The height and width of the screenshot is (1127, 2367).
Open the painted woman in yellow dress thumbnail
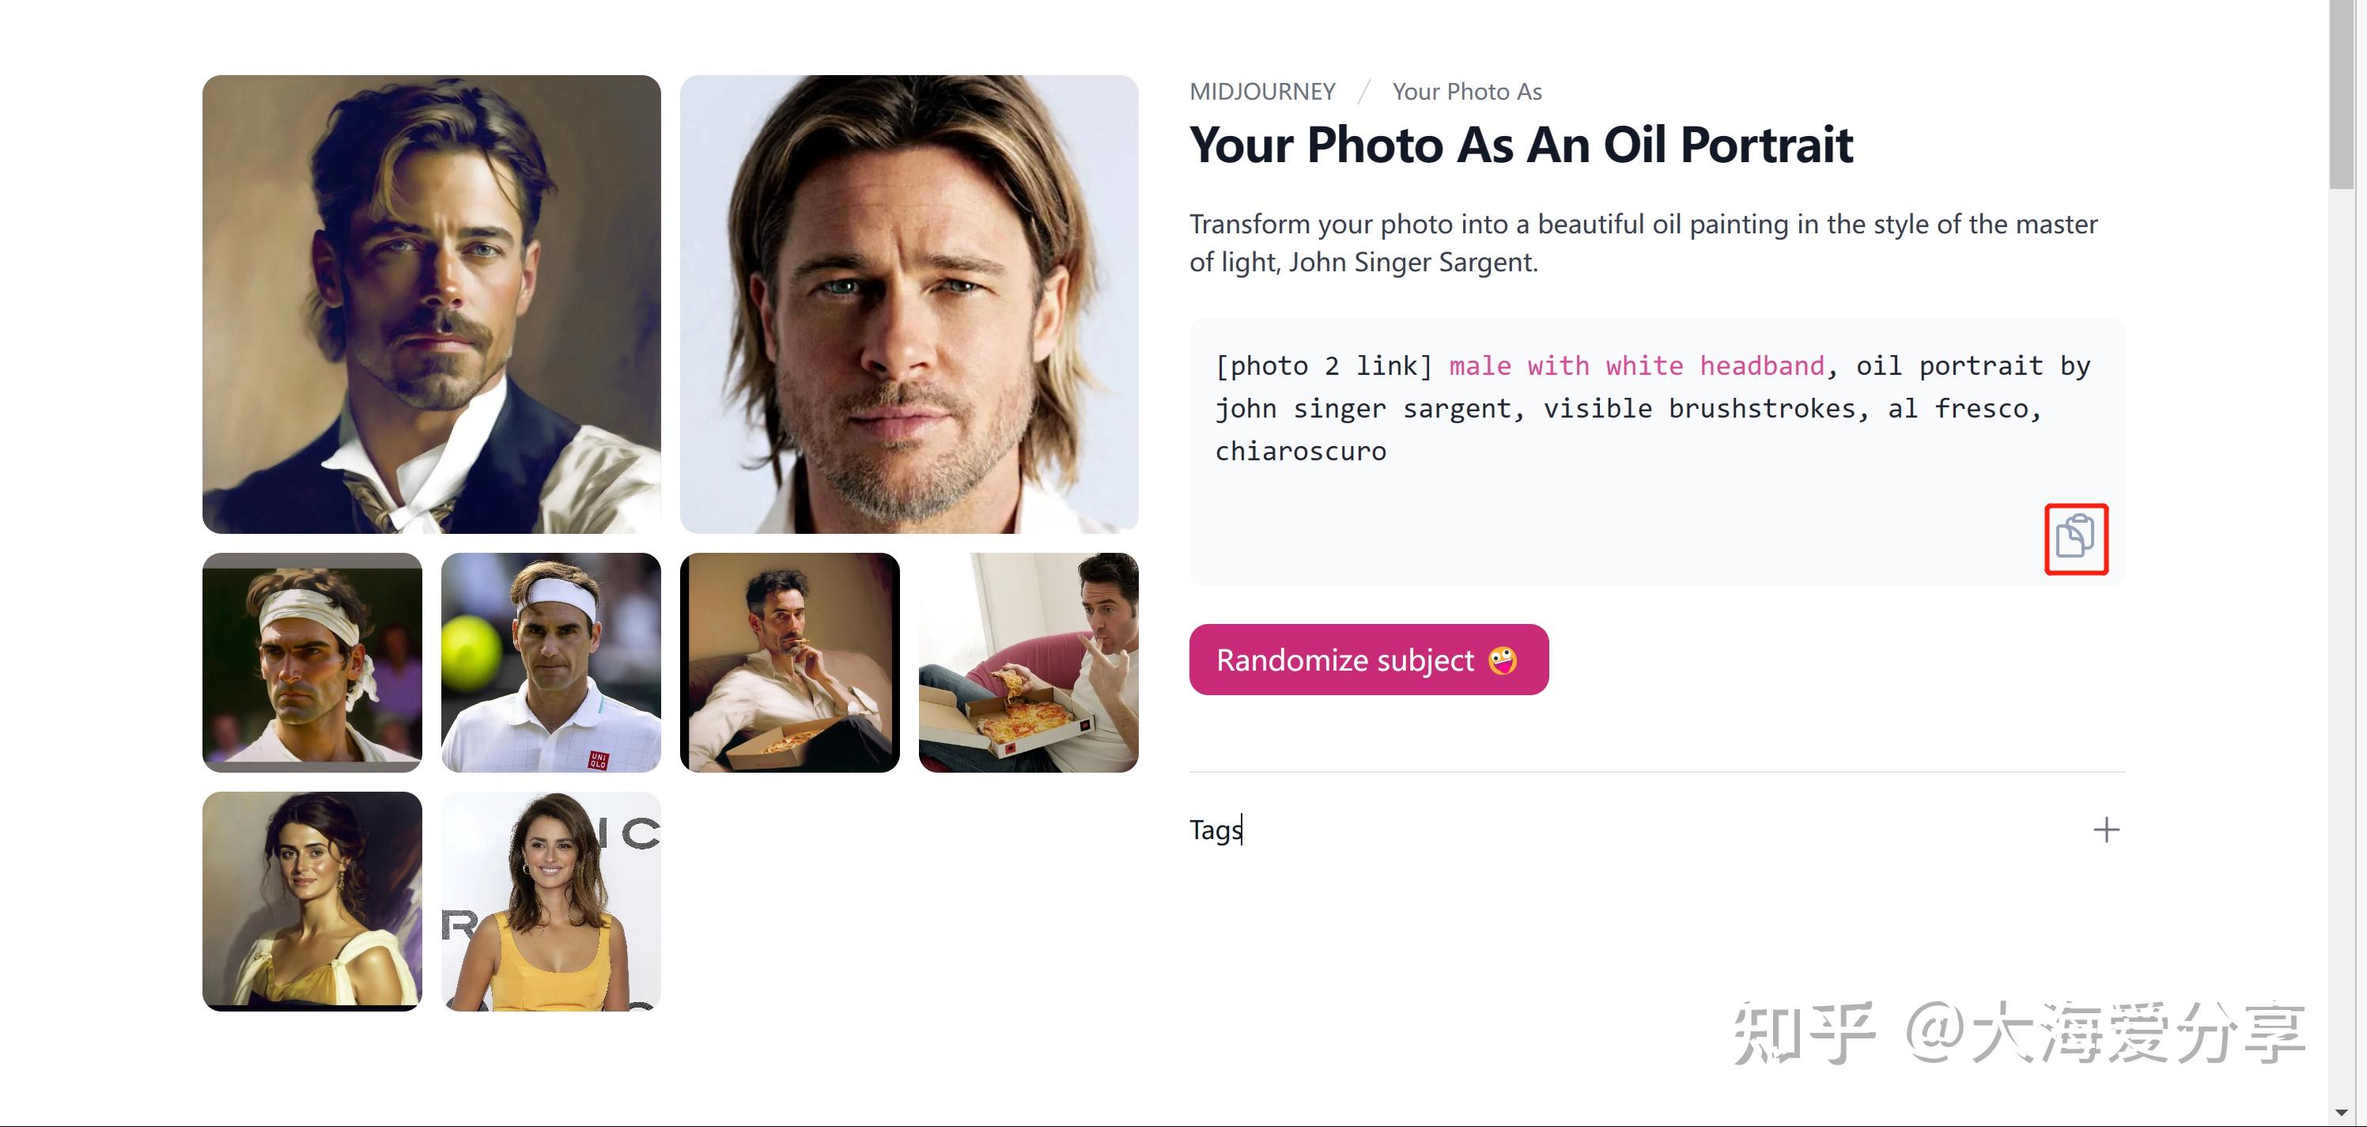pyautogui.click(x=312, y=901)
